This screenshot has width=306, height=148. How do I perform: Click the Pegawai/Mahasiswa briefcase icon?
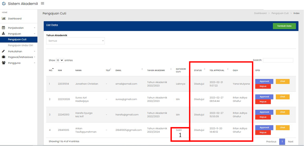tap(4, 57)
